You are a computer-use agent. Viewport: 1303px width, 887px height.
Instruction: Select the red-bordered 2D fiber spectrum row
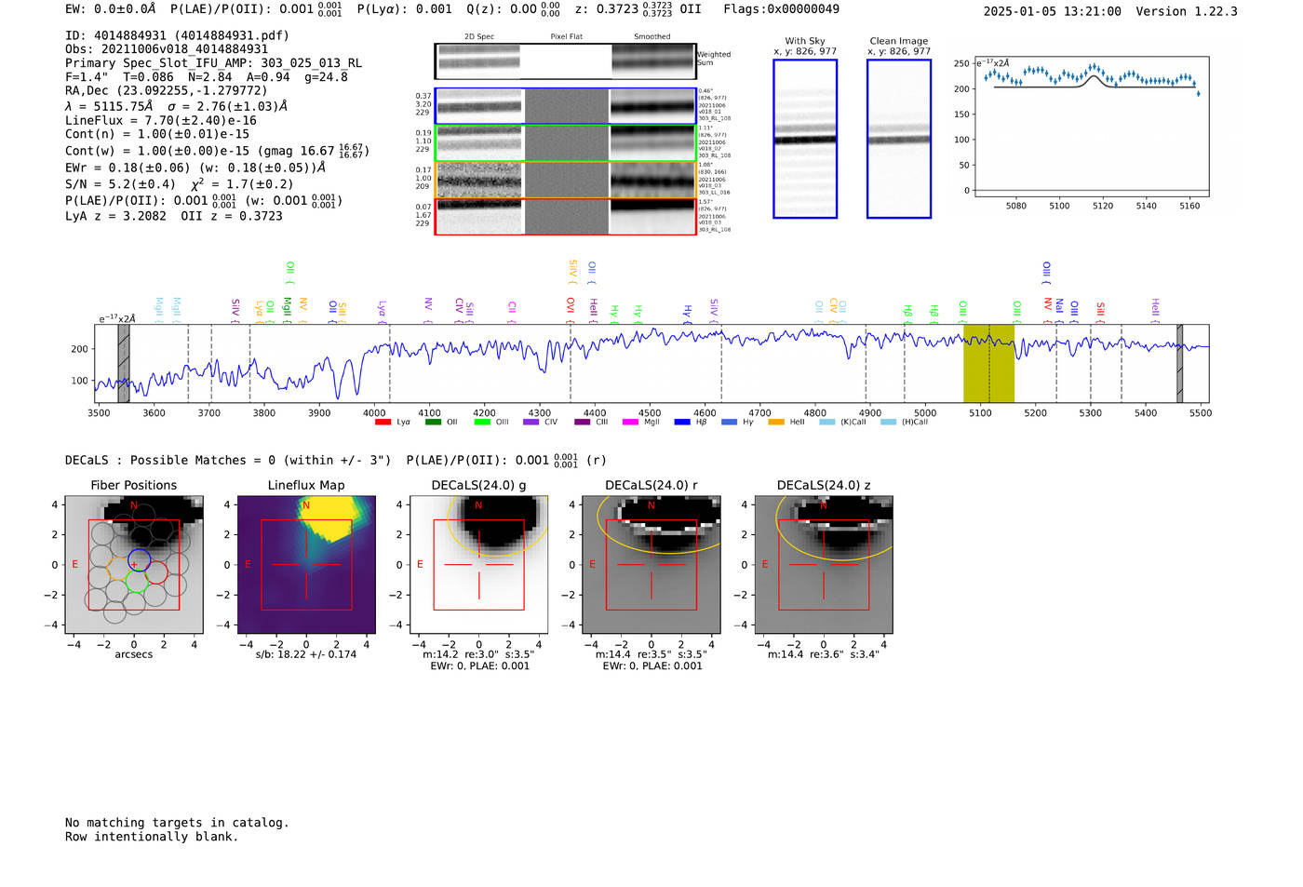point(565,216)
